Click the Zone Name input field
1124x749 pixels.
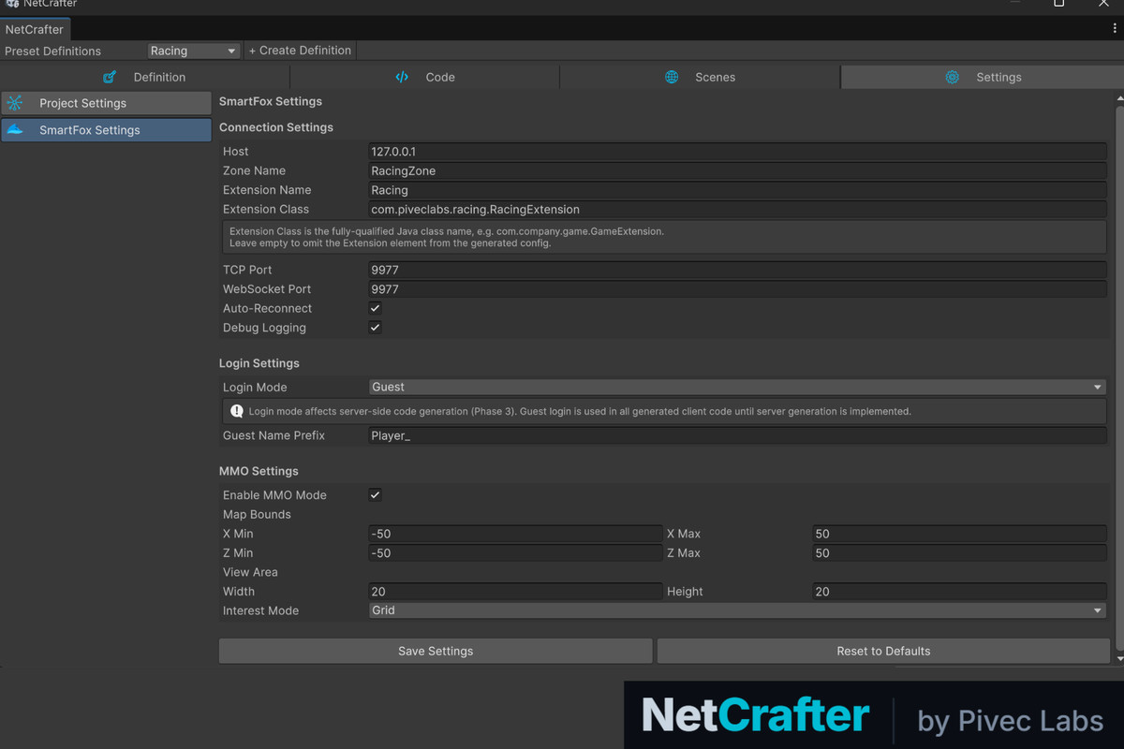pyautogui.click(x=738, y=170)
